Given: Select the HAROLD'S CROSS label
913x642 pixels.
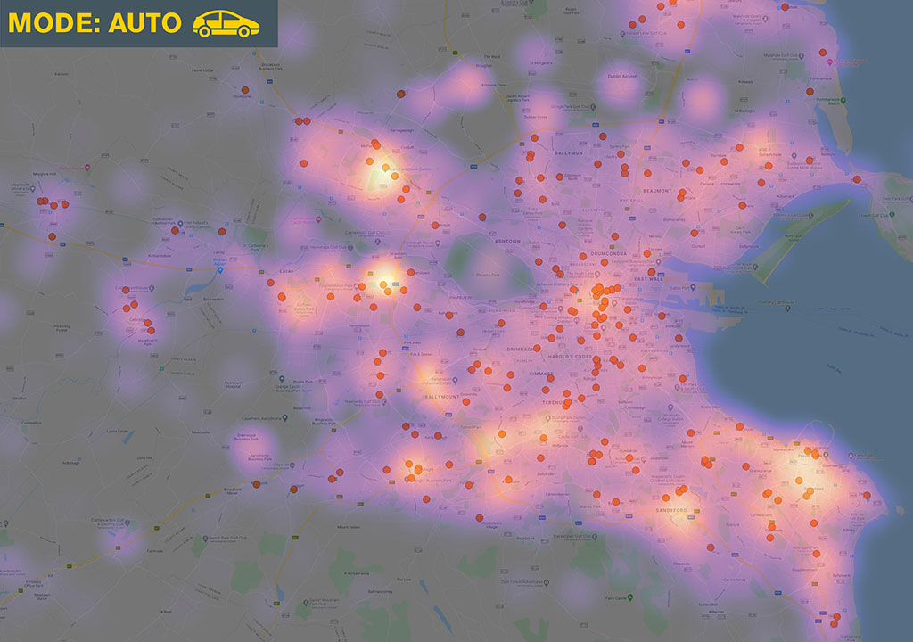Looking at the screenshot, I should [571, 358].
